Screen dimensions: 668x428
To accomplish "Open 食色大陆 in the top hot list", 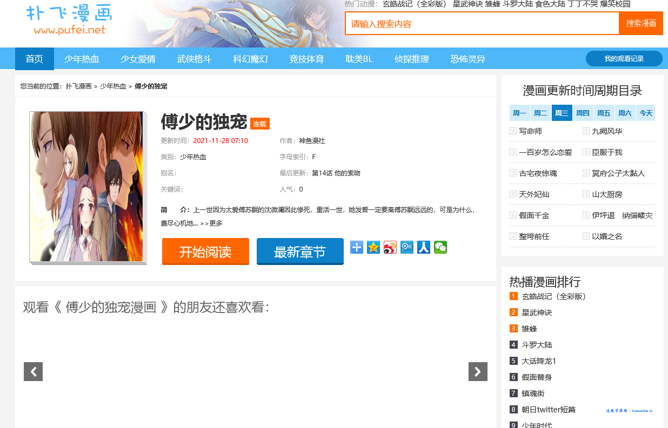I will coord(549,4).
